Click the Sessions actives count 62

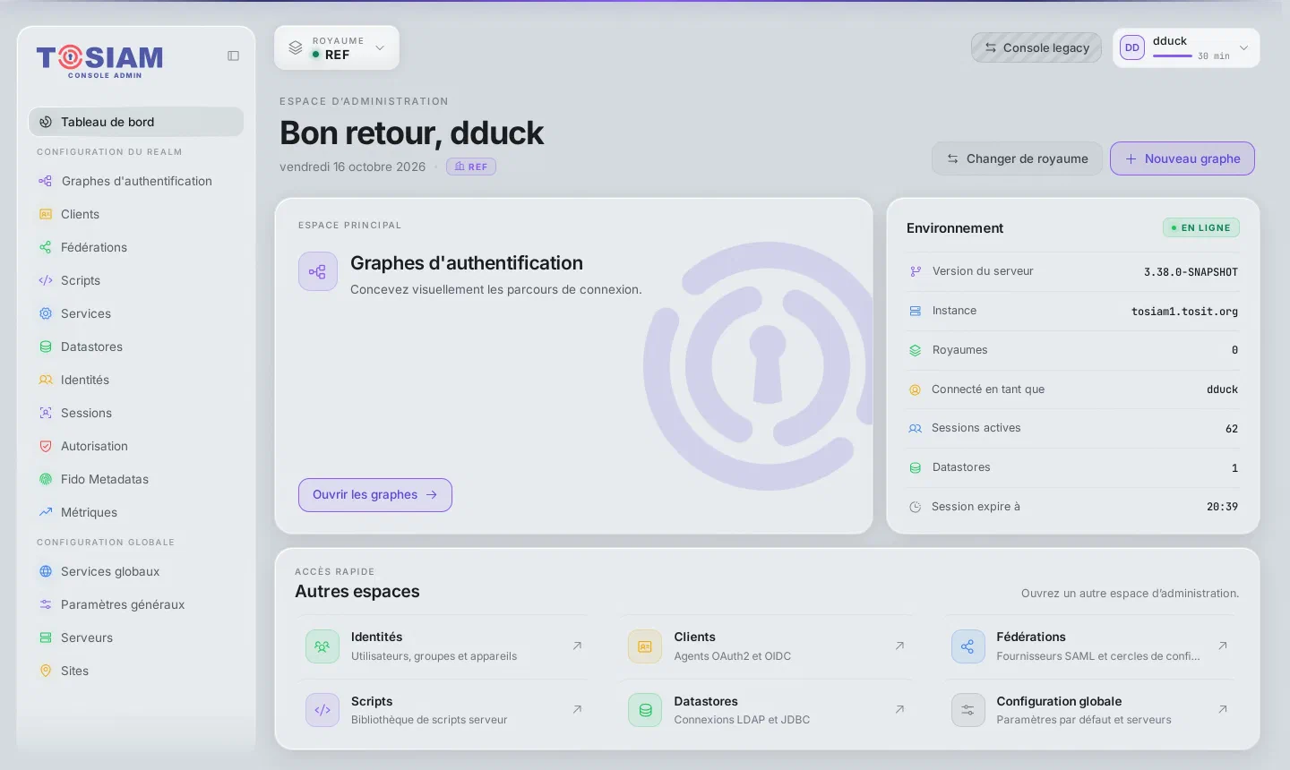[1232, 429]
